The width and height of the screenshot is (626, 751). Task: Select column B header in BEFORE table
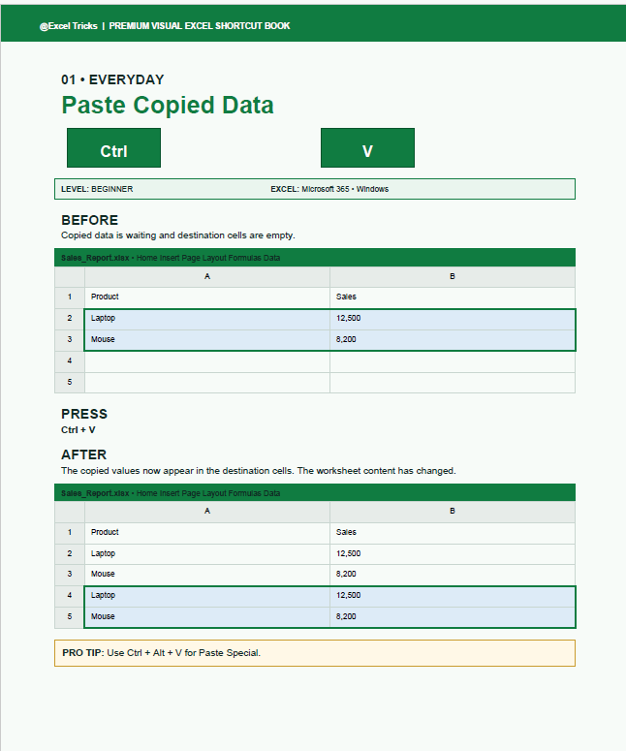(x=453, y=277)
